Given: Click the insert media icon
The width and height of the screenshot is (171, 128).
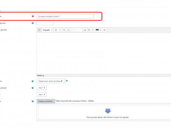Looking at the screenshot, I should tap(89, 30).
